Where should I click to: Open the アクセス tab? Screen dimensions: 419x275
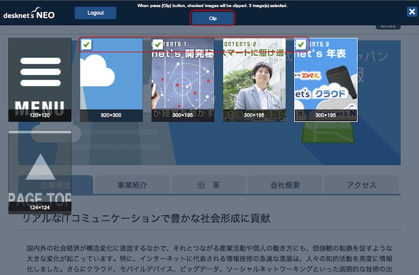click(362, 185)
